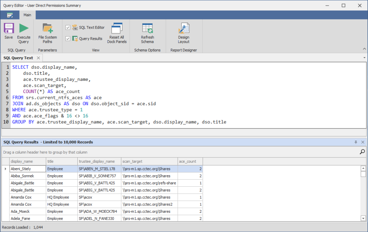Uncheck the SQL Text Editor checkbox
Screen dimensions: 368x232
68,28
